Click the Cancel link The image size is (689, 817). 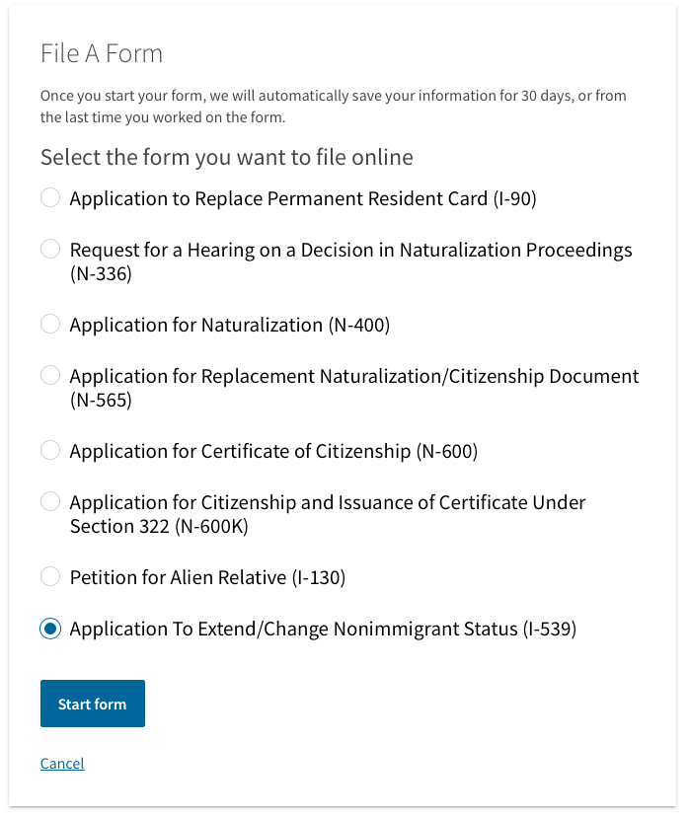coord(62,764)
